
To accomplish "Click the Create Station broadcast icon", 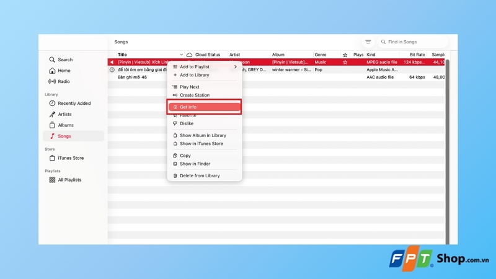I will (175, 95).
